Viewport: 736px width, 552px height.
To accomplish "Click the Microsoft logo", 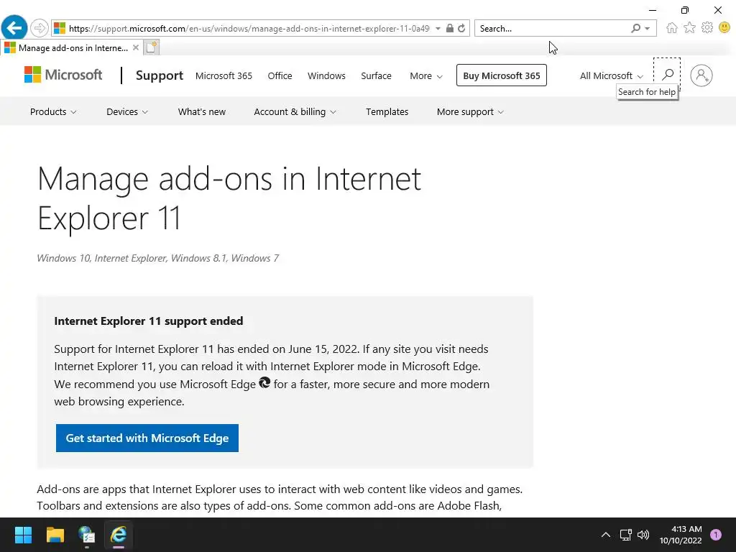I will 63,75.
